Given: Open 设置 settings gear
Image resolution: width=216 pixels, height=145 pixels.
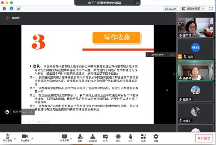Looking at the screenshot, I should 156,137.
